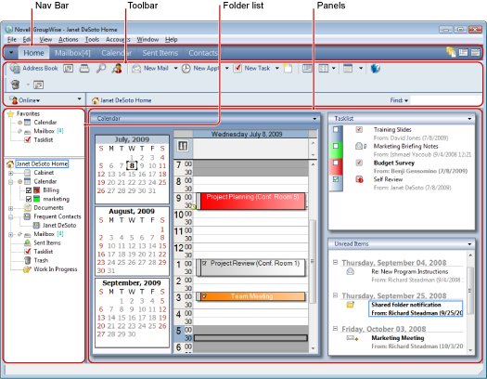This screenshot has width=487, height=379.
Task: Open the Find dropdown
Action: (399, 100)
